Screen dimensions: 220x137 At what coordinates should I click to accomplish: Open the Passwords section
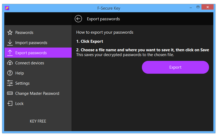pos(38,33)
